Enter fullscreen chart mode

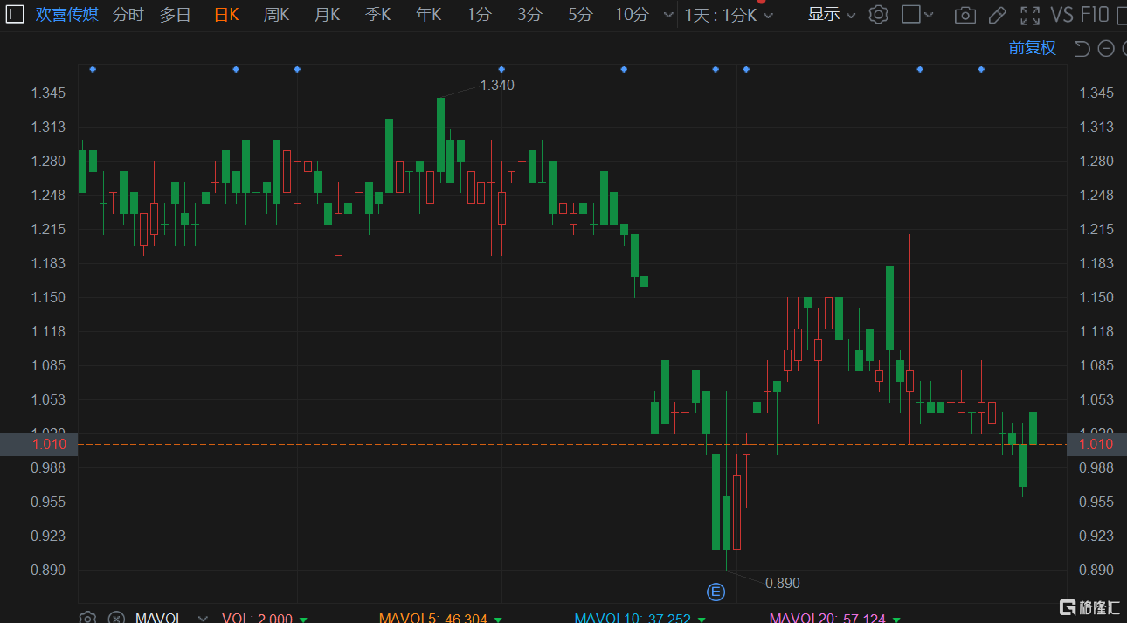[x=1030, y=15]
